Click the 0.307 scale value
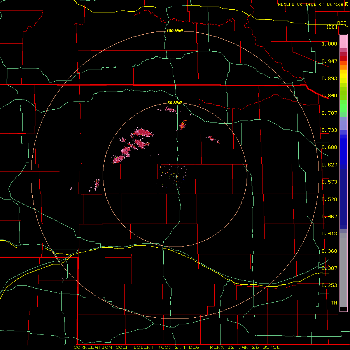 329,268
